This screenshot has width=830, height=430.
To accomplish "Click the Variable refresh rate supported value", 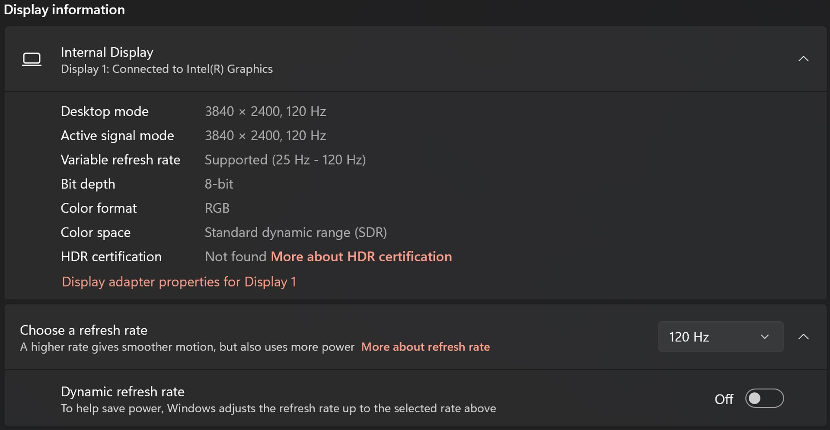I will click(x=285, y=160).
